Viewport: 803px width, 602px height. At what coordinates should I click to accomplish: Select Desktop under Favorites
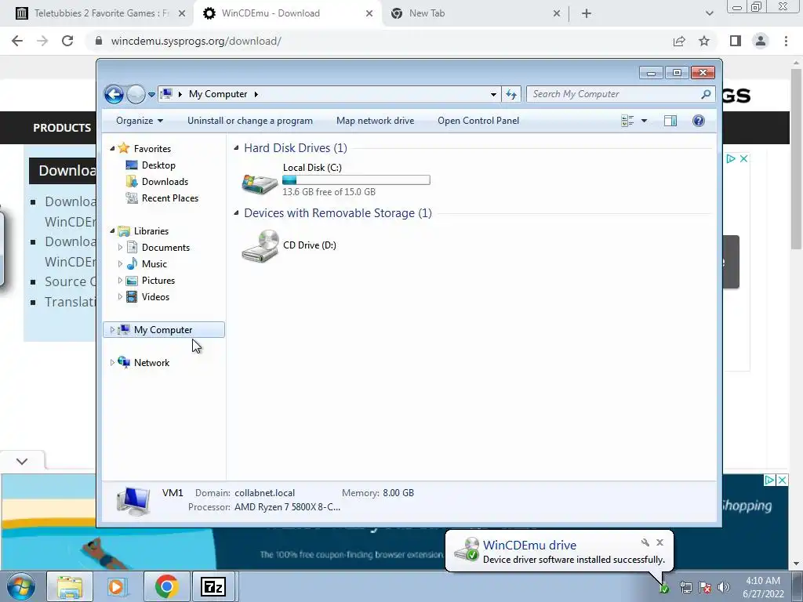point(158,165)
